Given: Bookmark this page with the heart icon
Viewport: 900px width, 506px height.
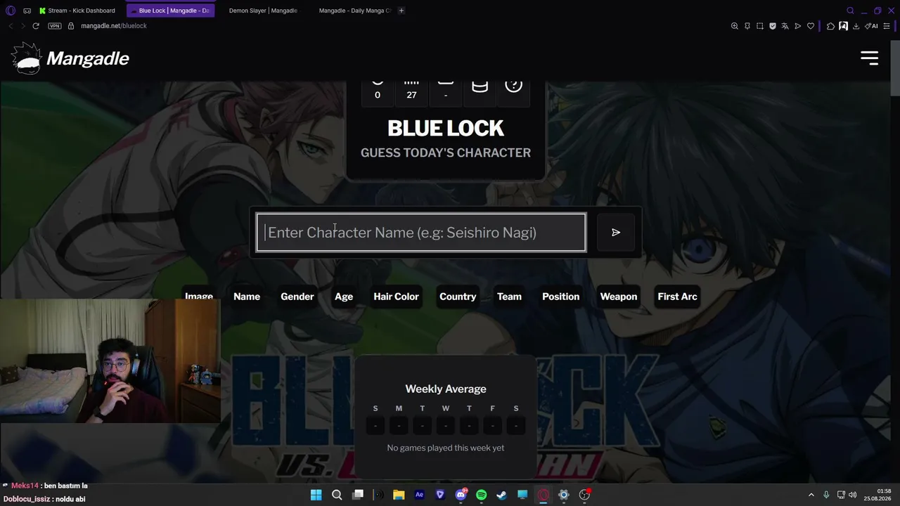Looking at the screenshot, I should tap(811, 26).
